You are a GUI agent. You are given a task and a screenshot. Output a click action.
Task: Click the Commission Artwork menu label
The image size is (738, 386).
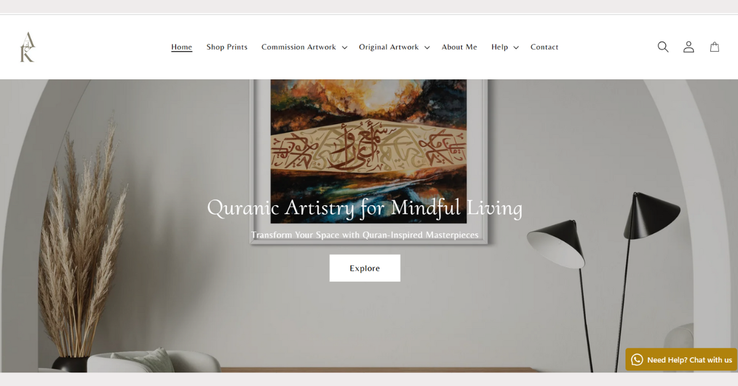(299, 47)
